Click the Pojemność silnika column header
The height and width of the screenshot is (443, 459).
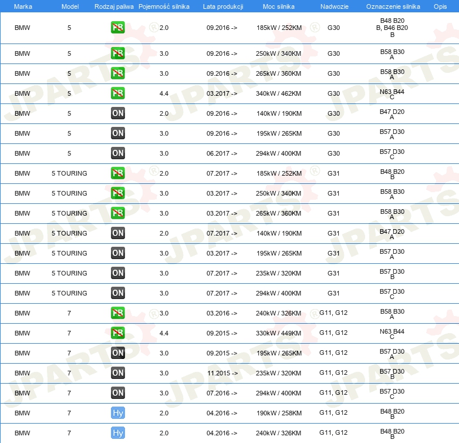(x=164, y=6)
